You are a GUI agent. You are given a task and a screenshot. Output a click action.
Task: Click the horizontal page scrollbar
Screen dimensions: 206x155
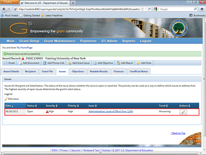[x=101, y=153]
